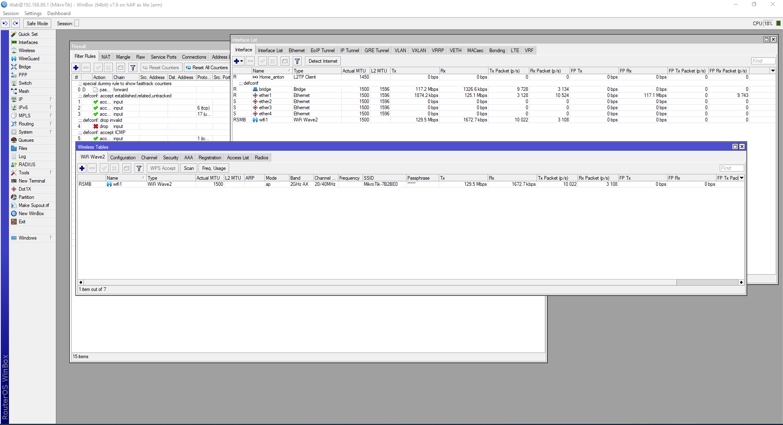Click the Reset Counters button
This screenshot has height=425, width=783.
(x=161, y=68)
